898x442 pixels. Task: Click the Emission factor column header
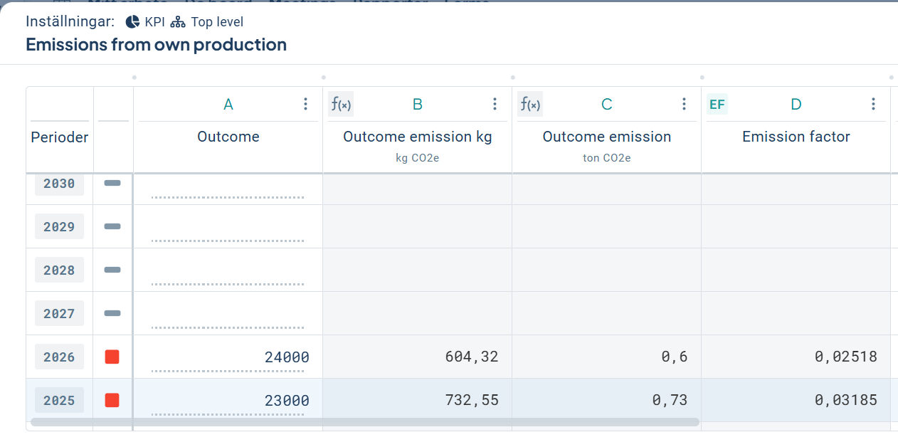pyautogui.click(x=796, y=137)
